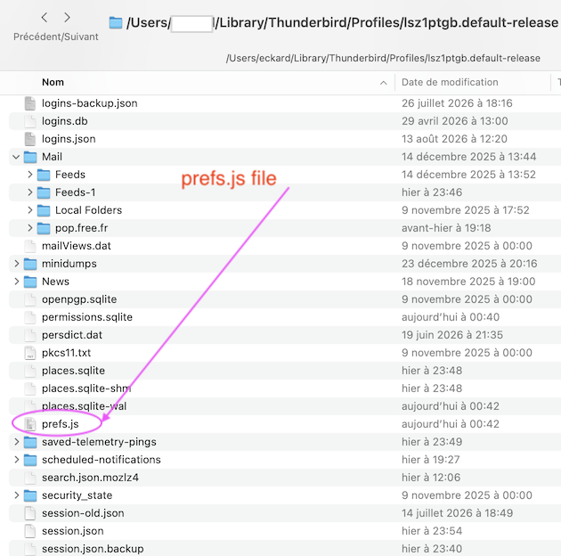Viewport: 561px width, 556px height.
Task: Go back with the Précédent arrow
Action: point(45,17)
